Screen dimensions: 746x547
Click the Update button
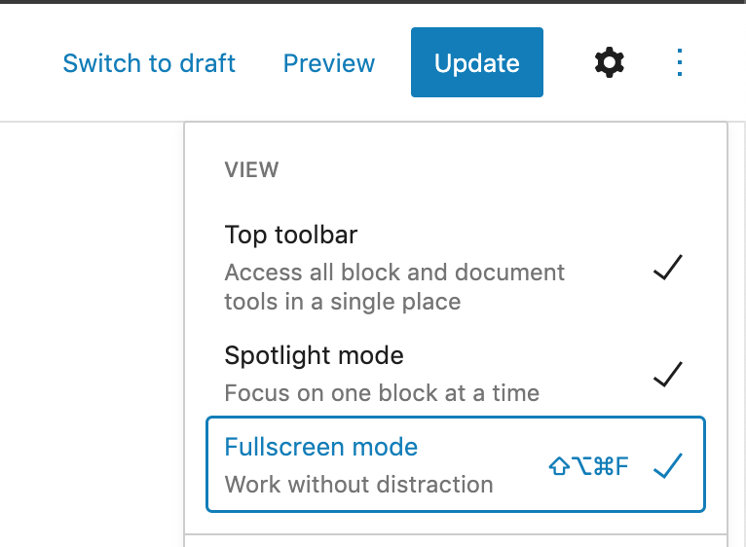(476, 63)
